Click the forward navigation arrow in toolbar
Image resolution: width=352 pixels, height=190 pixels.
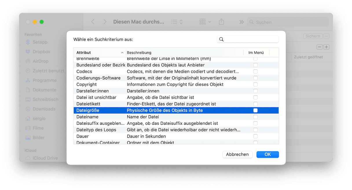pyautogui.click(x=105, y=22)
